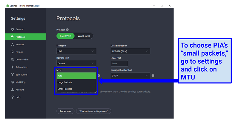Click the Help question mark icon
The image size is (241, 125).
coord(13,97)
